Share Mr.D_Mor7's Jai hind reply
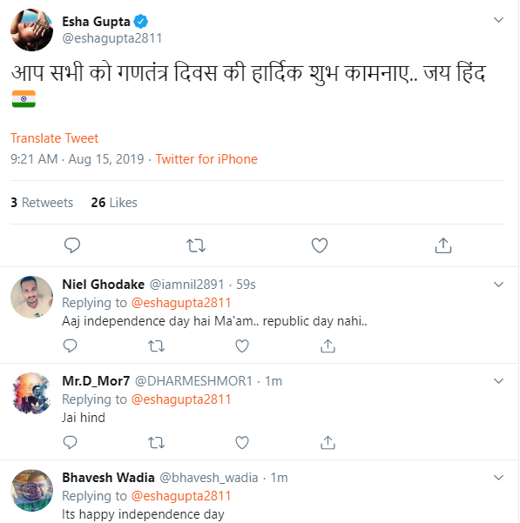 click(328, 443)
